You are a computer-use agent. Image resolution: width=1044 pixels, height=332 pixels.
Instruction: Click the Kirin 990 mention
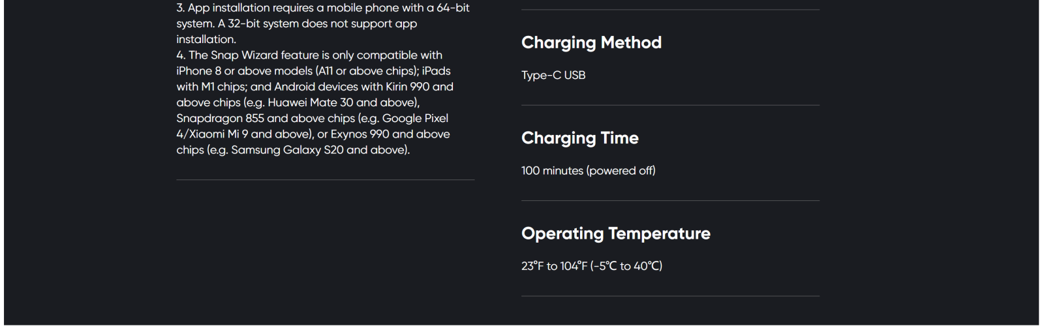[x=407, y=87]
